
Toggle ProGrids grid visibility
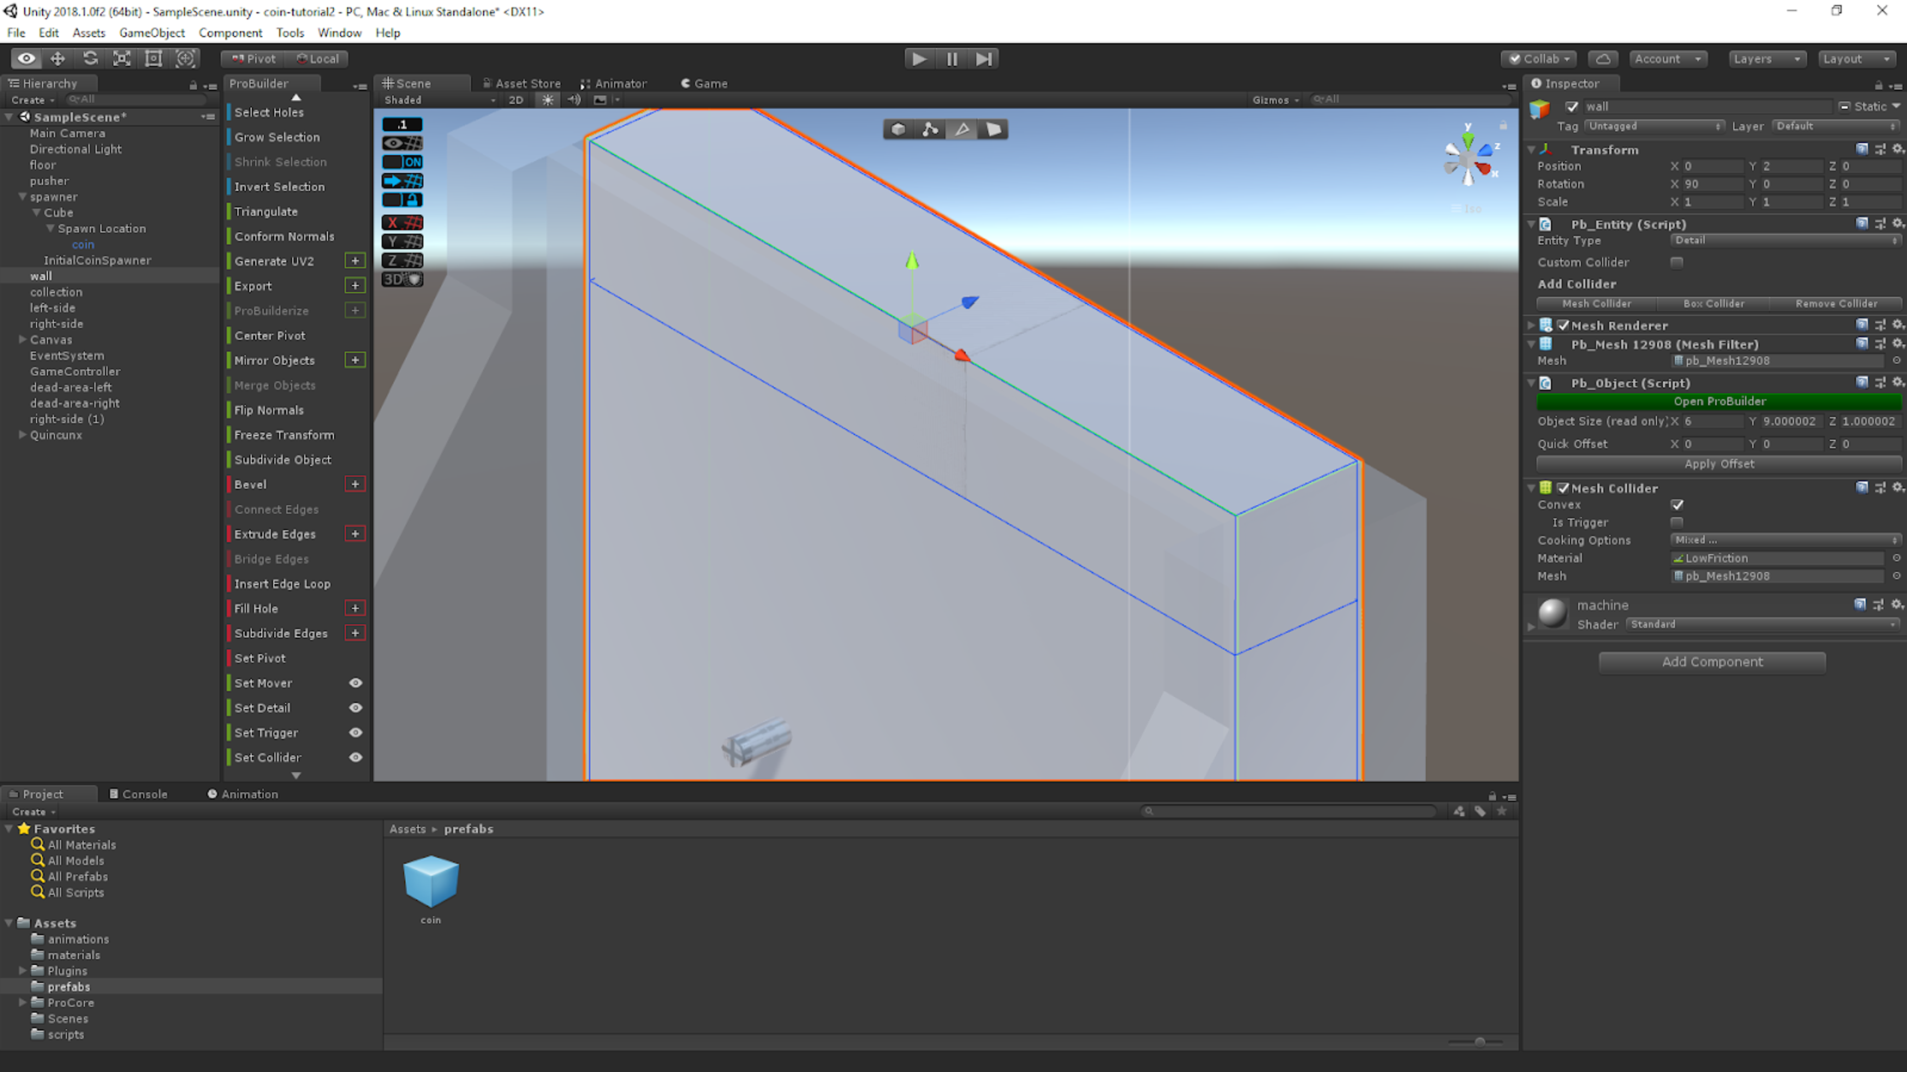click(x=403, y=143)
